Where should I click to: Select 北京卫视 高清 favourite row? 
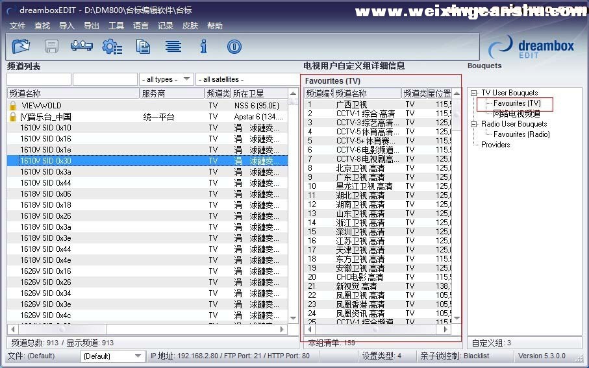[378, 168]
